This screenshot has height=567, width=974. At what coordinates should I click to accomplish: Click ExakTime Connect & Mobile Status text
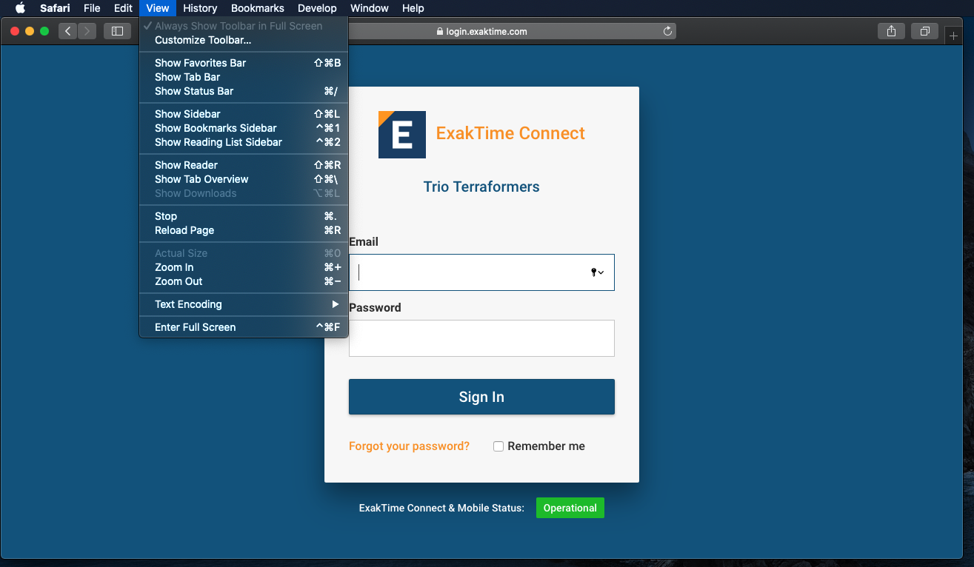[441, 508]
